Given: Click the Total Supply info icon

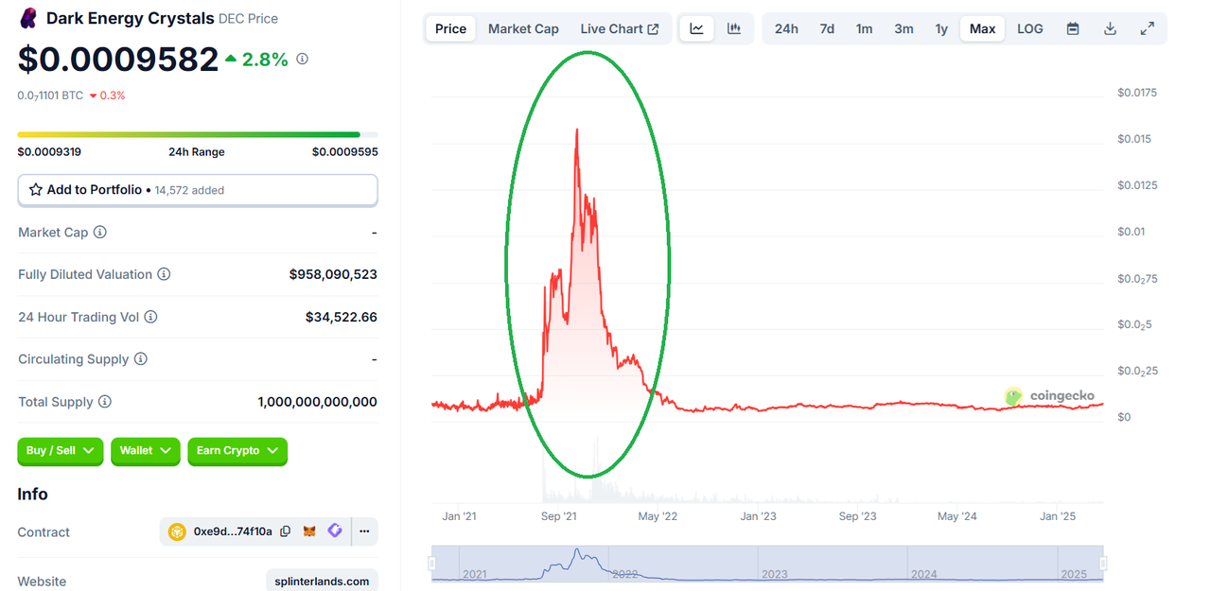Looking at the screenshot, I should coord(105,402).
